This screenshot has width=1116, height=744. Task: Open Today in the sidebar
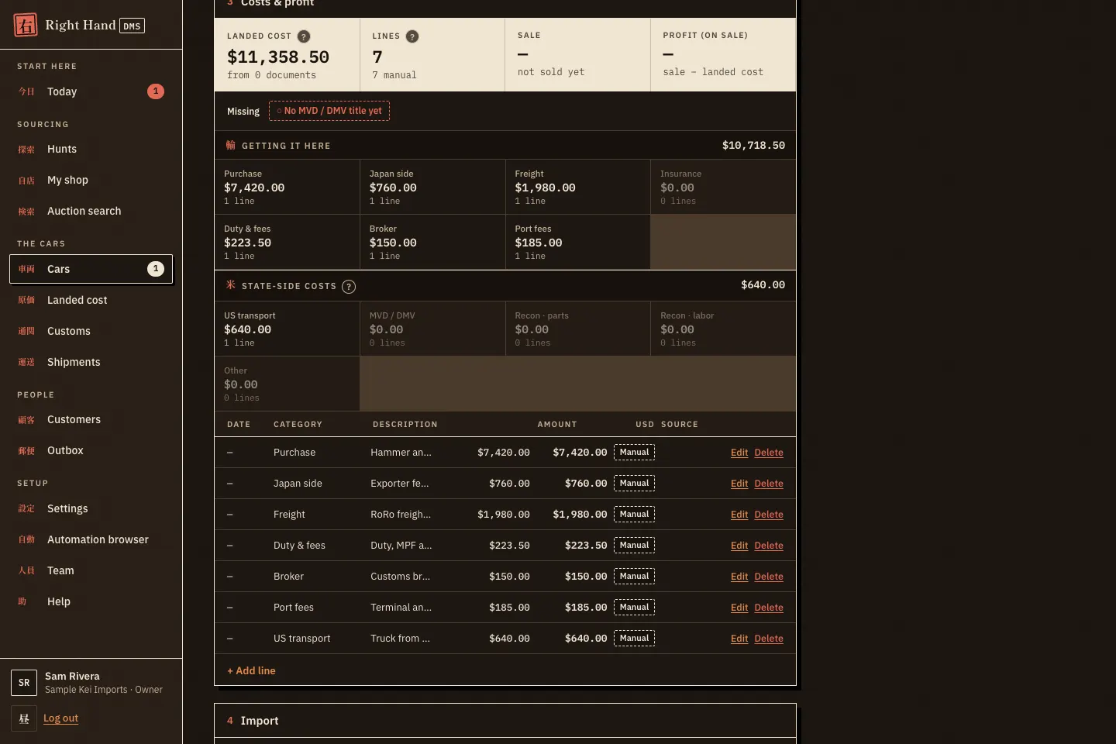click(x=91, y=91)
